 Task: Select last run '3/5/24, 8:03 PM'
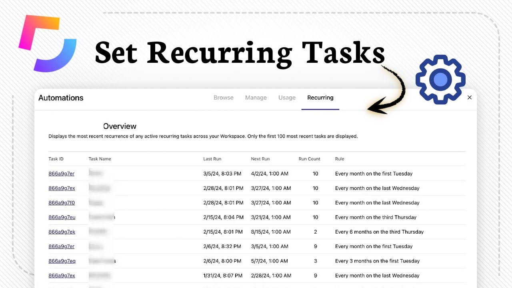222,174
